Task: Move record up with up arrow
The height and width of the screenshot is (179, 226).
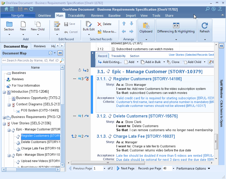Action: click(124, 23)
